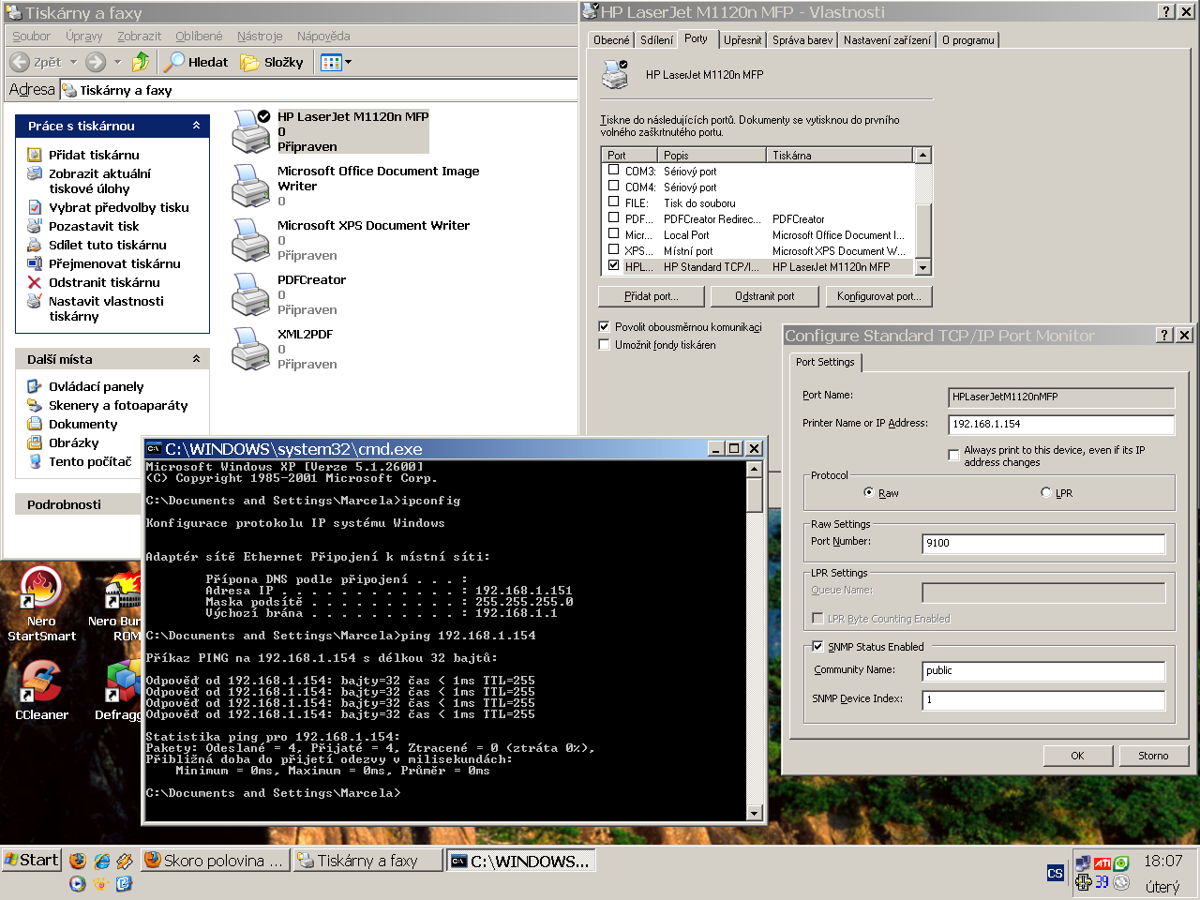Open the forward history dropdown arrow
The height and width of the screenshot is (900, 1200).
click(x=117, y=62)
